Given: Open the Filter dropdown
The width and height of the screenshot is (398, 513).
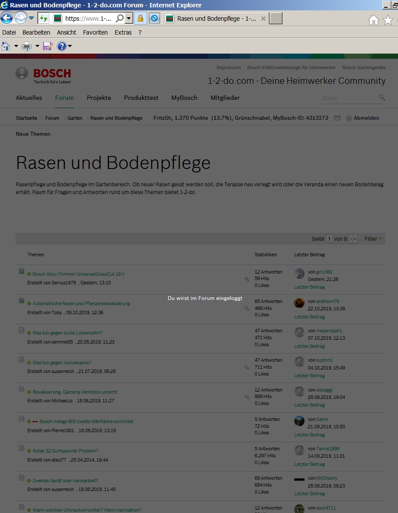Looking at the screenshot, I should point(373,239).
